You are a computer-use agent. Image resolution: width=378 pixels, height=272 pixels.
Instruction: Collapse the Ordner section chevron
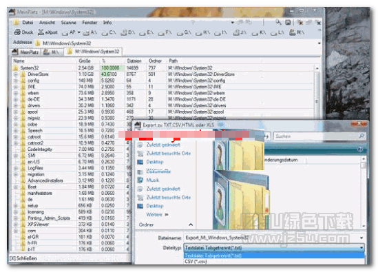[x=191, y=224]
